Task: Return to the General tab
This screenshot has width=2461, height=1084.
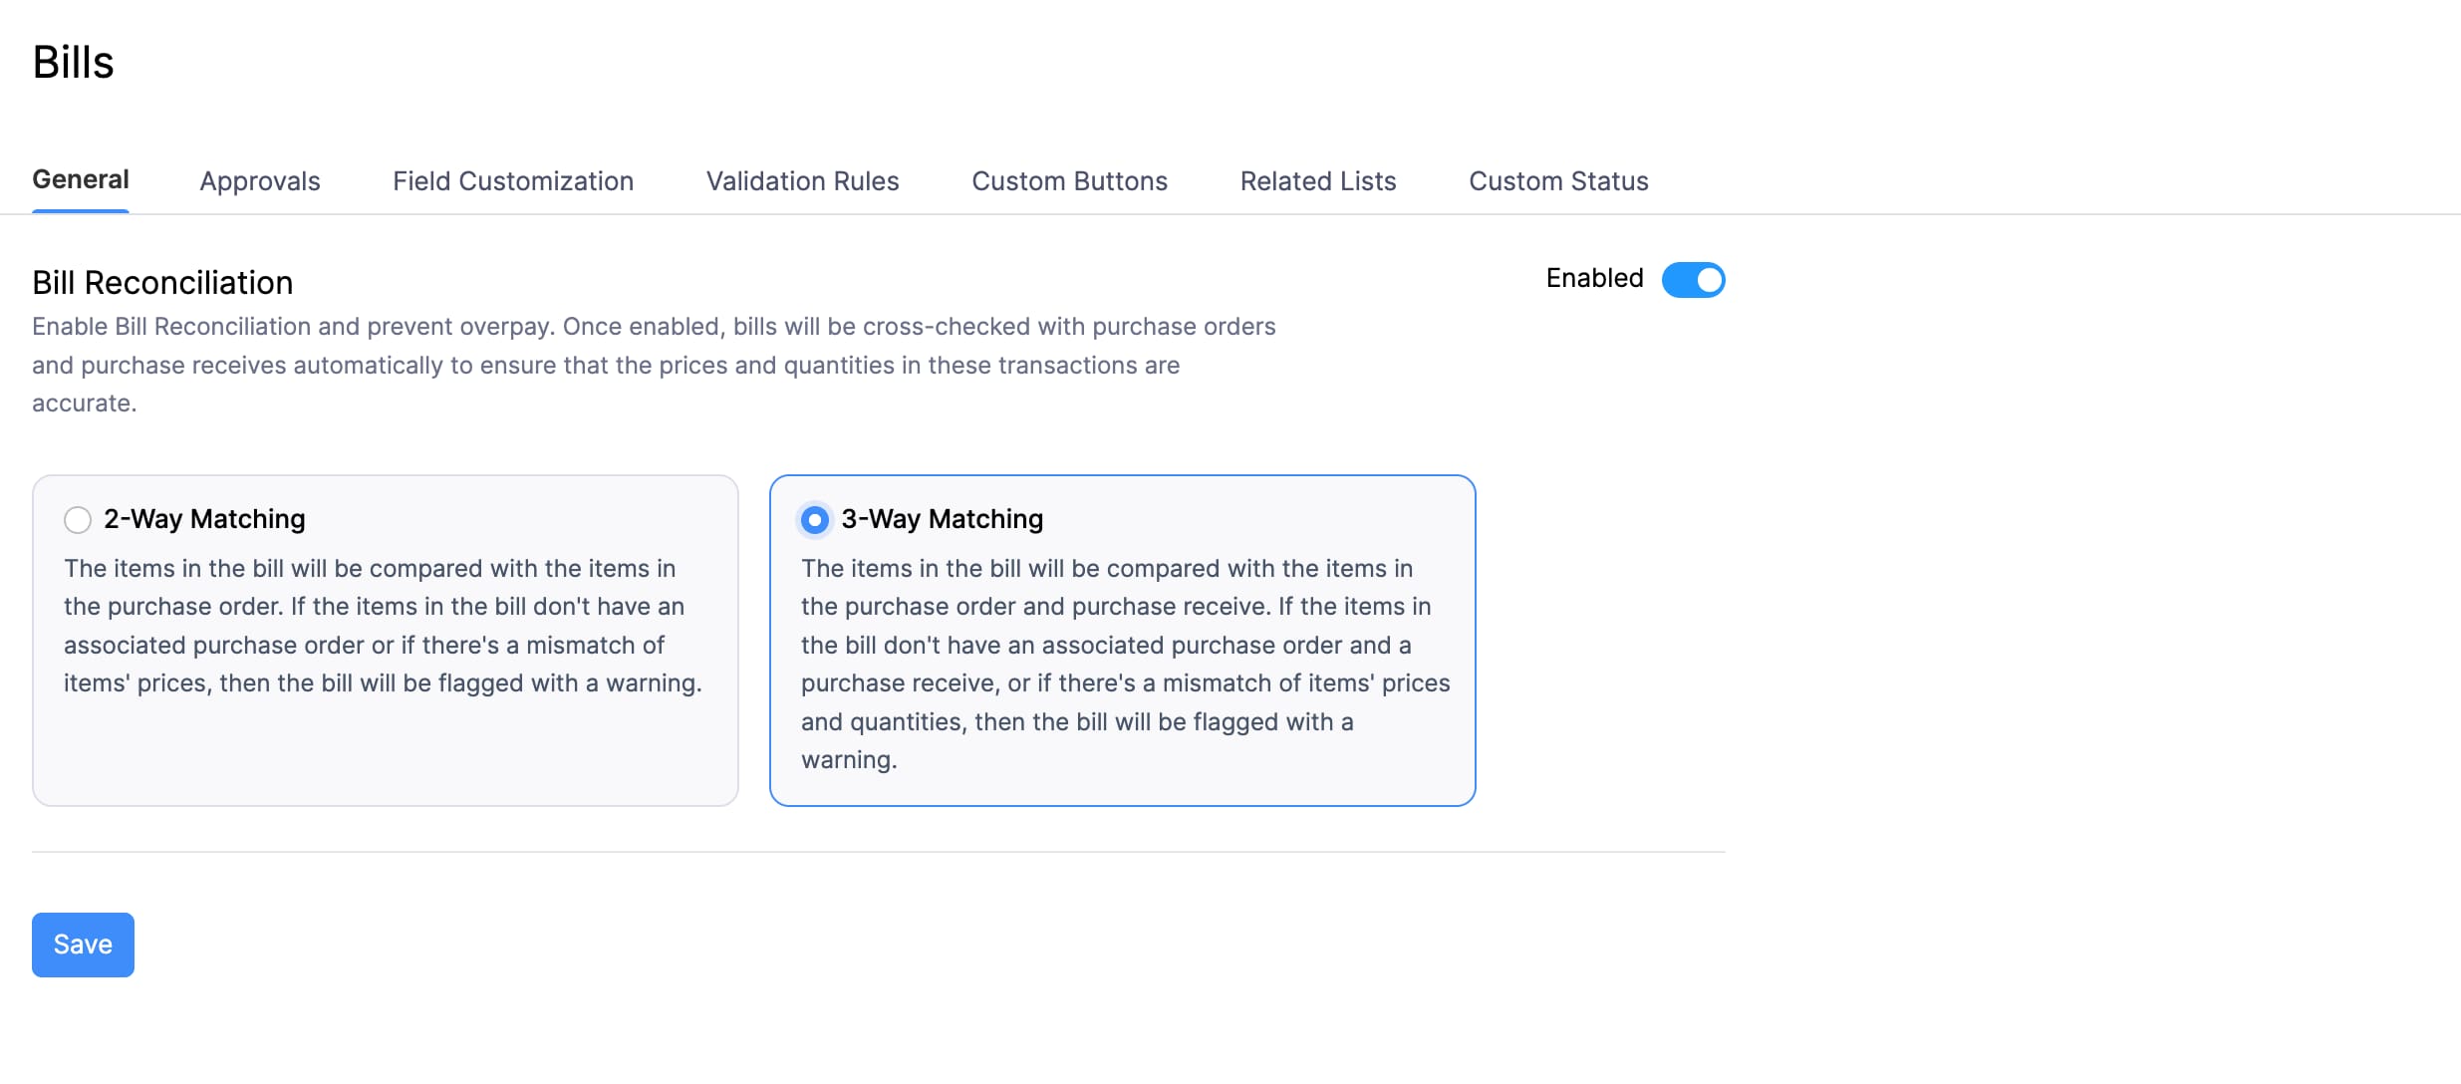Action: pos(81,180)
